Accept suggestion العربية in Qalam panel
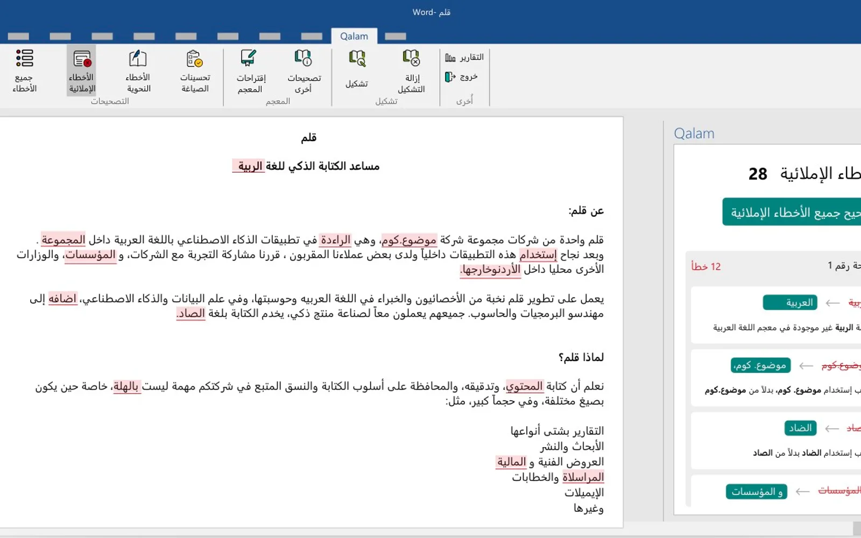 (790, 302)
